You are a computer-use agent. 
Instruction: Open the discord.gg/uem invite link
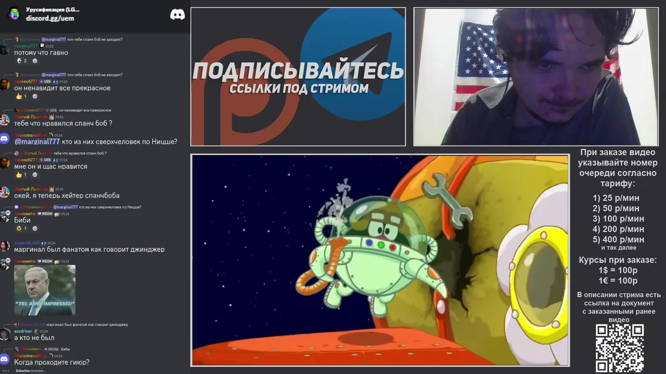(x=50, y=18)
